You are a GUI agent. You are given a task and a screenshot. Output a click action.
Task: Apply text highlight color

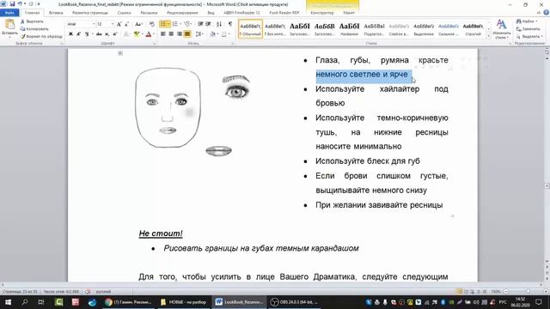coord(137,34)
